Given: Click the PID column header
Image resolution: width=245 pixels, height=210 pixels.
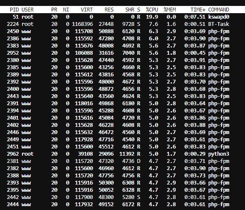Looking at the screenshot, I should (x=14, y=10).
